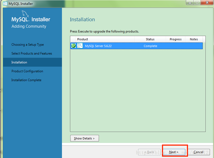
Task: Click the MySQL dolphin logo
Action: (25, 14)
